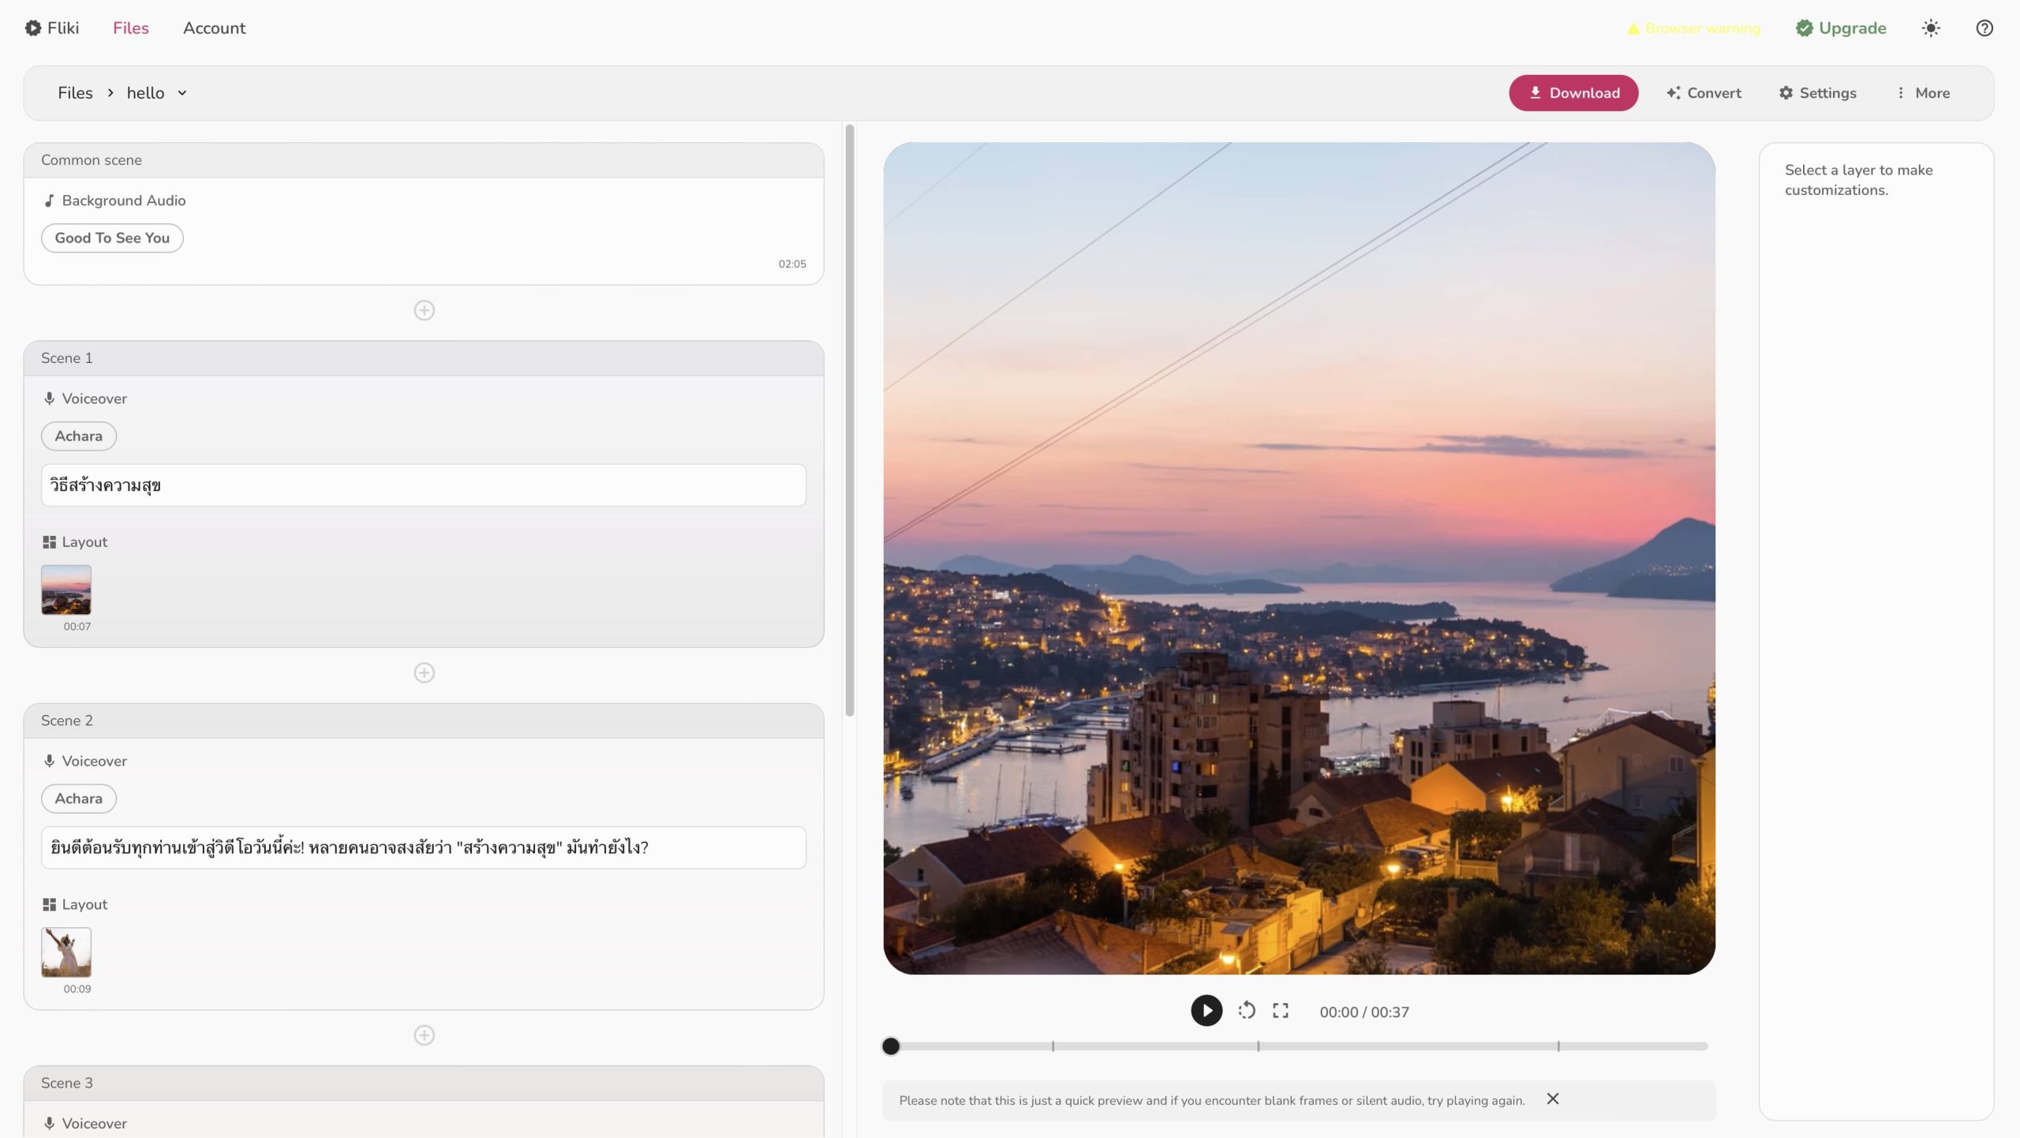This screenshot has width=2020, height=1138.
Task: Open the Account tab
Action: coord(214,28)
